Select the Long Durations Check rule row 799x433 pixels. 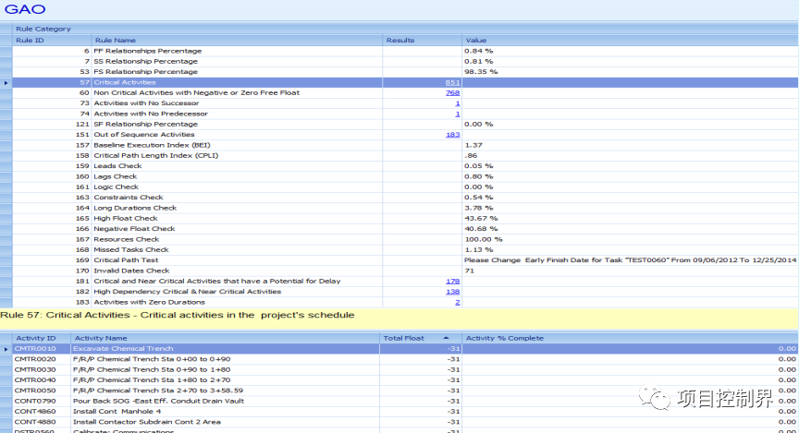(406, 208)
